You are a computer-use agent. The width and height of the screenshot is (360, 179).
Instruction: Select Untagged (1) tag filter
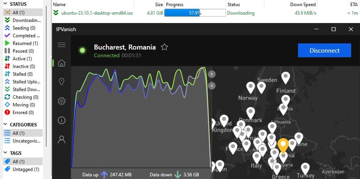[23, 169]
